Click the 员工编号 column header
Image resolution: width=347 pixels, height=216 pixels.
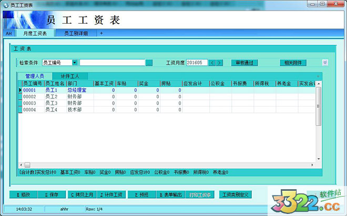tap(33, 84)
